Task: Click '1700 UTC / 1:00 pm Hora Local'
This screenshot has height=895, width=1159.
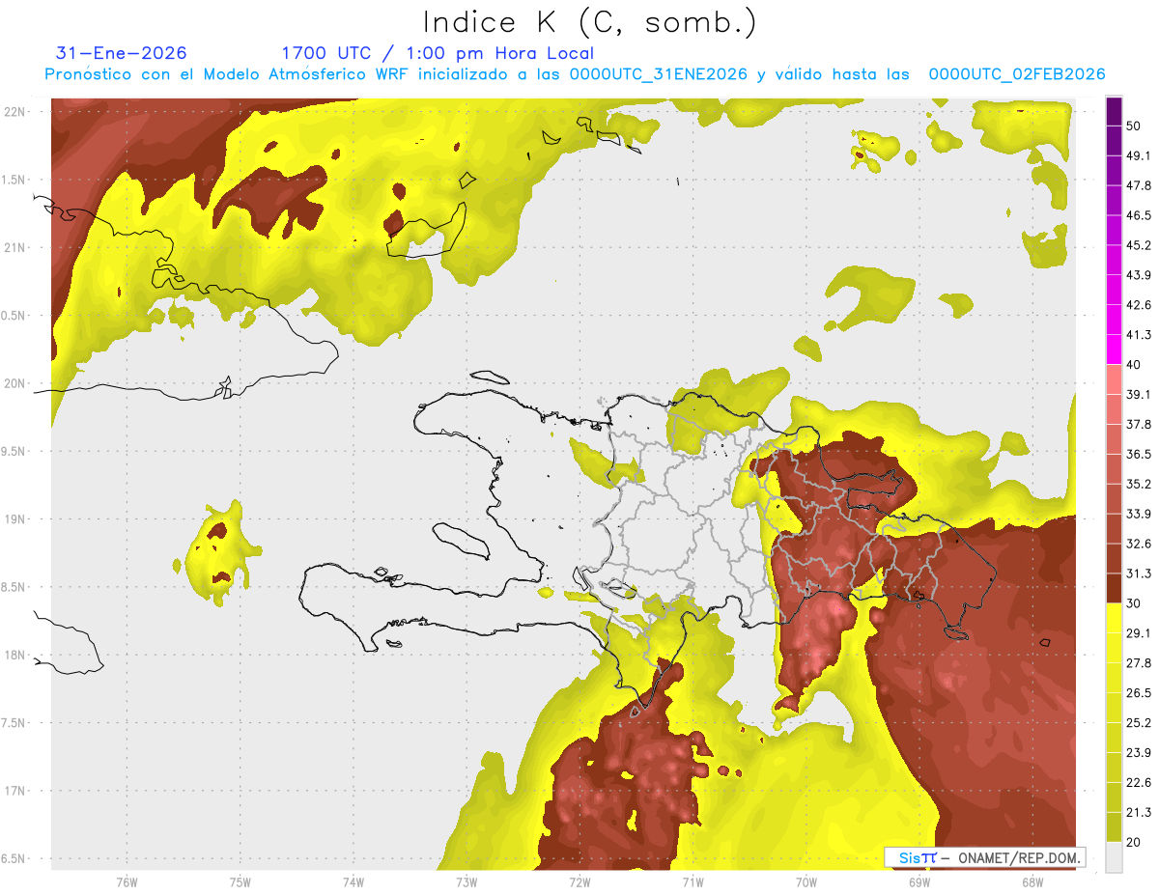Action: tap(438, 54)
